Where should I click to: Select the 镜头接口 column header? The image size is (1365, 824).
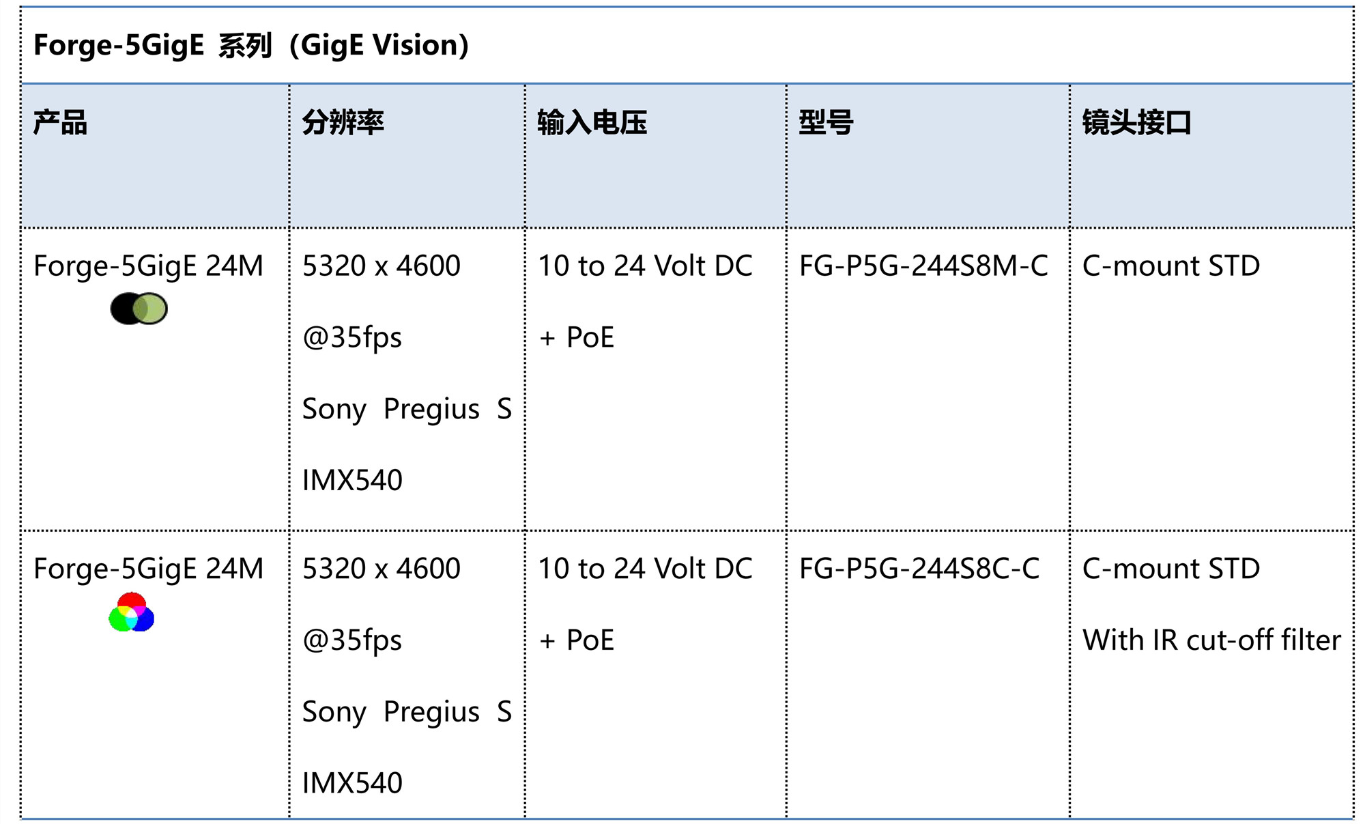click(x=1136, y=123)
